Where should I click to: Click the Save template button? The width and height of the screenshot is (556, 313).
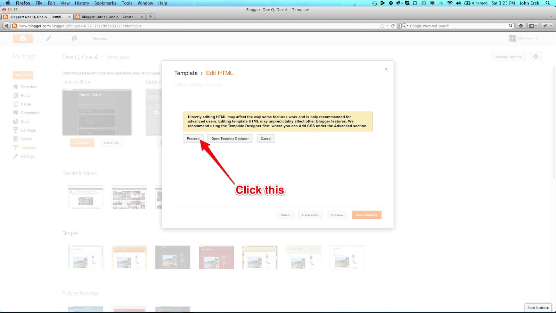(366, 215)
